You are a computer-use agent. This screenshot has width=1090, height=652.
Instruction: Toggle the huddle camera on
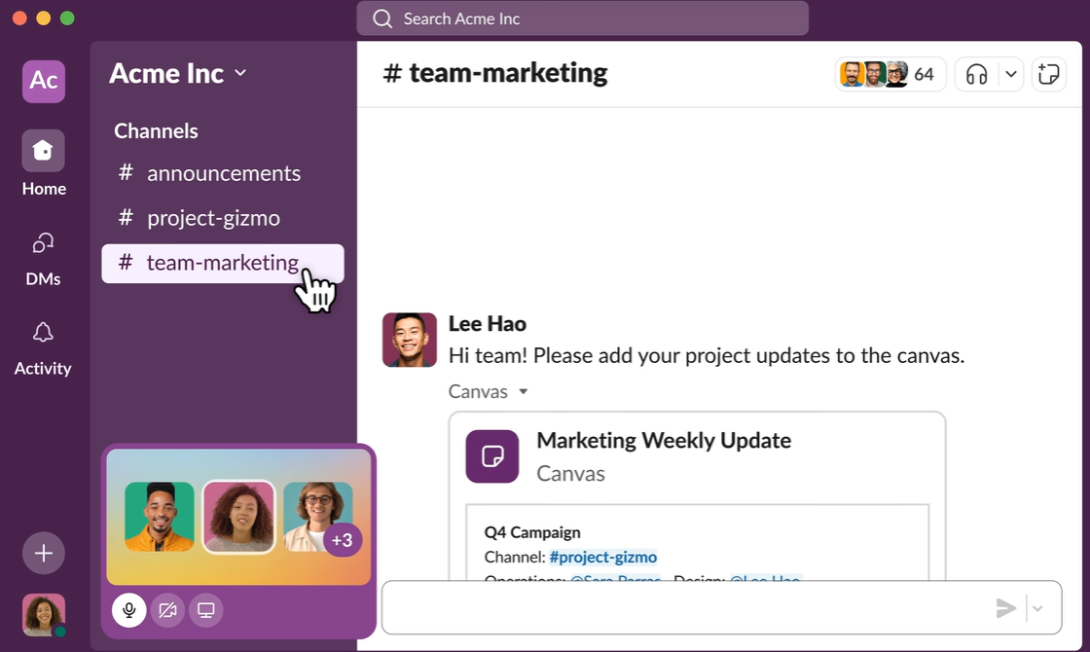pos(167,610)
